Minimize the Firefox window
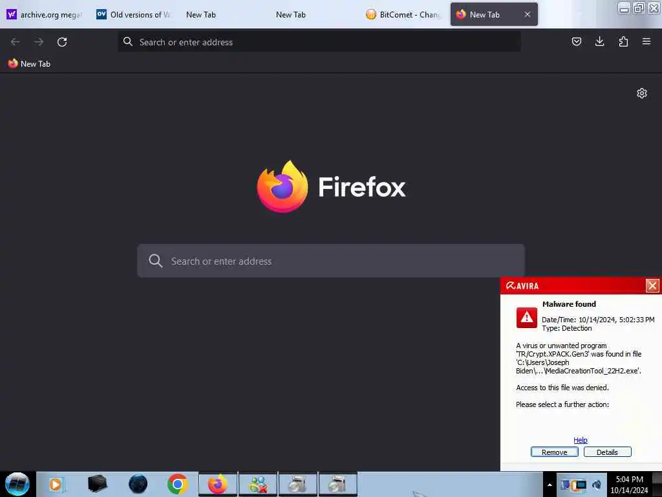This screenshot has width=662, height=497. click(x=624, y=8)
